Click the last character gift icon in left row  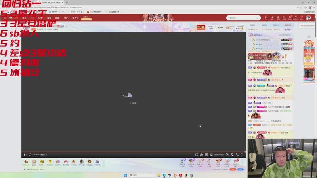97,163
